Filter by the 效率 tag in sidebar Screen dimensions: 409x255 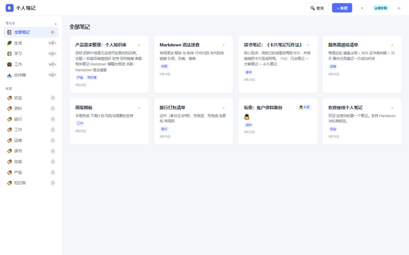(x=31, y=162)
